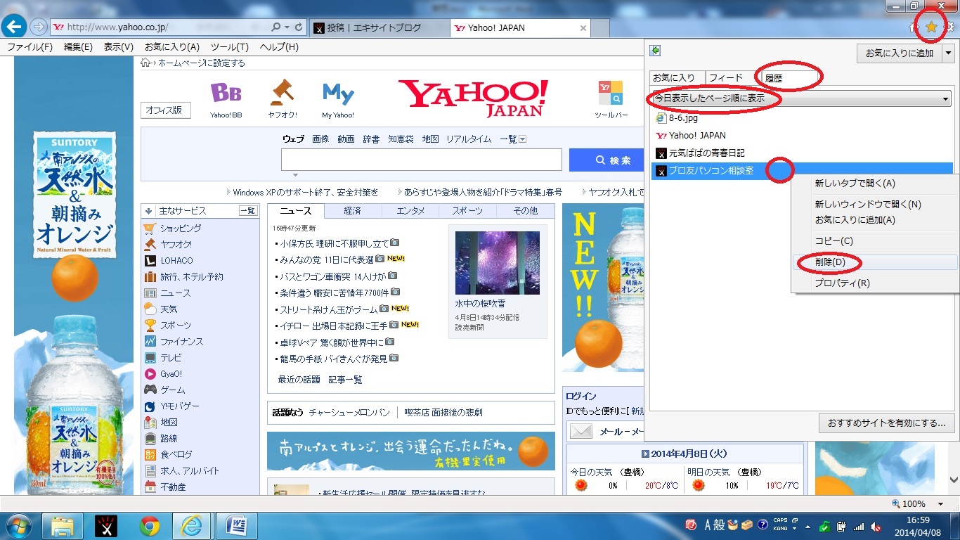
Task: Click the Yahoo search input field
Action: (x=422, y=160)
